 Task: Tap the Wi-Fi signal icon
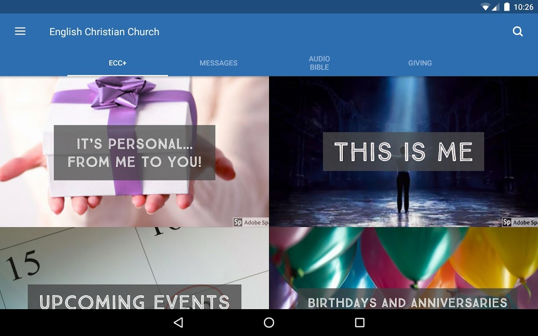486,7
